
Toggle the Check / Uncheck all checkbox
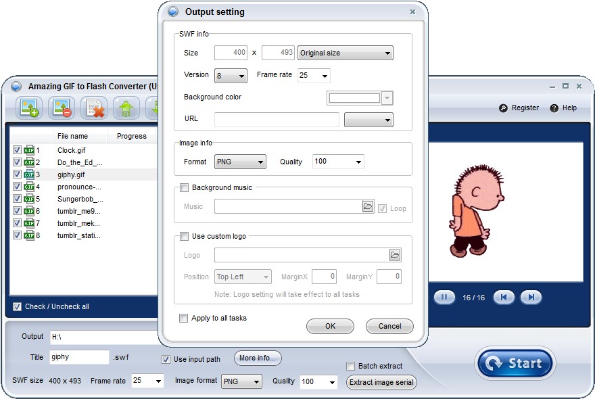tap(17, 306)
